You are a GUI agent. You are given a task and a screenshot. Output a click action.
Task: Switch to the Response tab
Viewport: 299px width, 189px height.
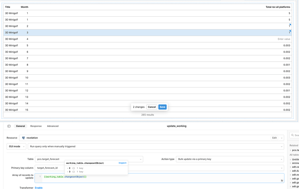(x=36, y=126)
